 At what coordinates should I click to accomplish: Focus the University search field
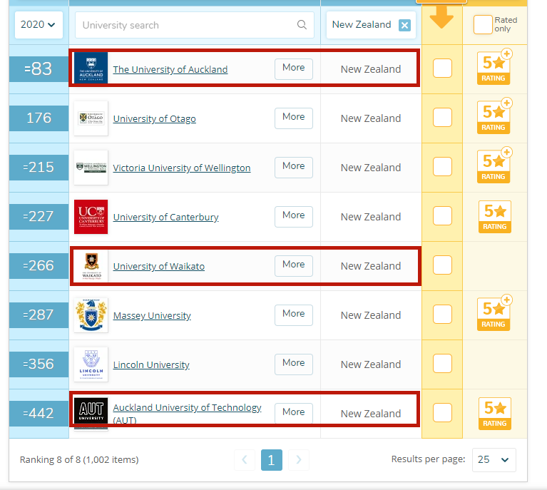pyautogui.click(x=194, y=25)
